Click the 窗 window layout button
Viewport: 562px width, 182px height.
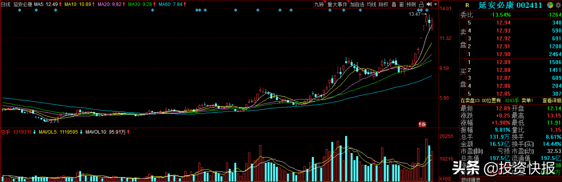pyautogui.click(x=401, y=4)
